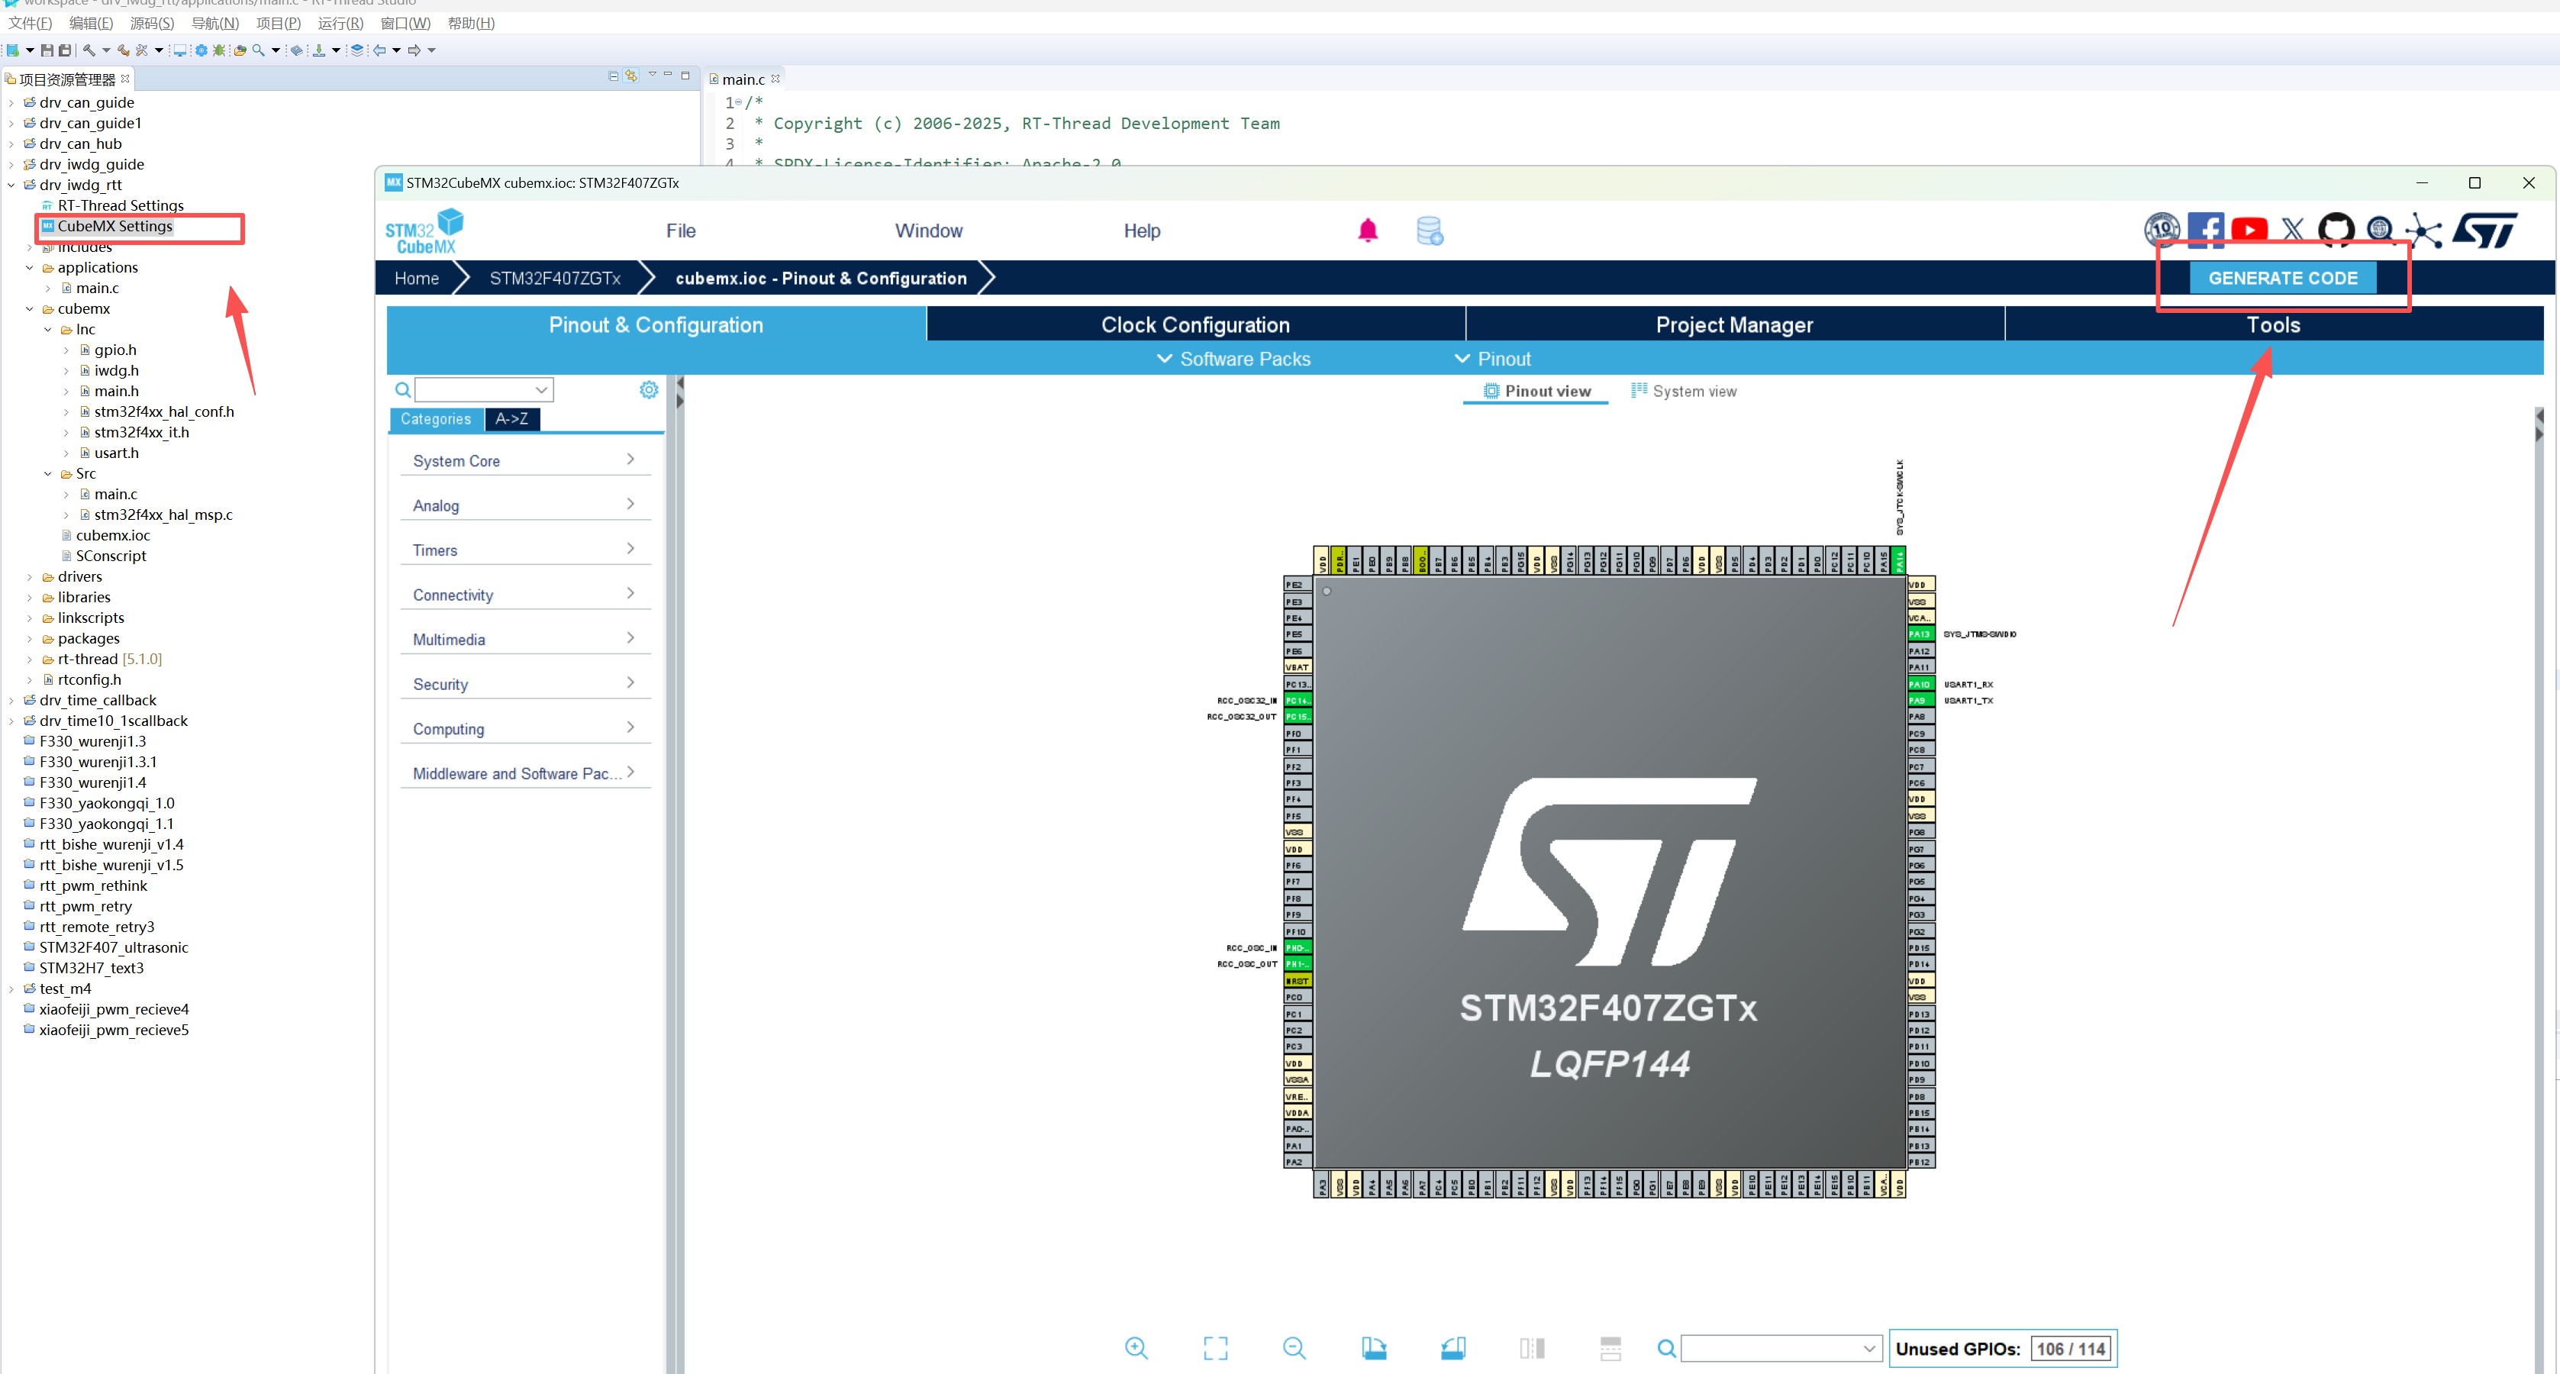
Task: Open the category settings gear icon
Action: point(649,390)
